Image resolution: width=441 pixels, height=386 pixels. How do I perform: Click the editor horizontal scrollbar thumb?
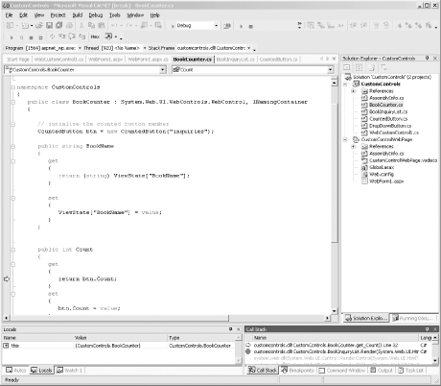coord(120,318)
